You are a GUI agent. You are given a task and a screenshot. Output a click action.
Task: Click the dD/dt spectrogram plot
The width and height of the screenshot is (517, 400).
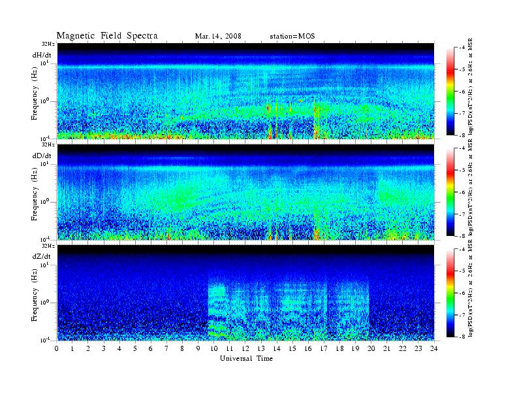coord(245,192)
